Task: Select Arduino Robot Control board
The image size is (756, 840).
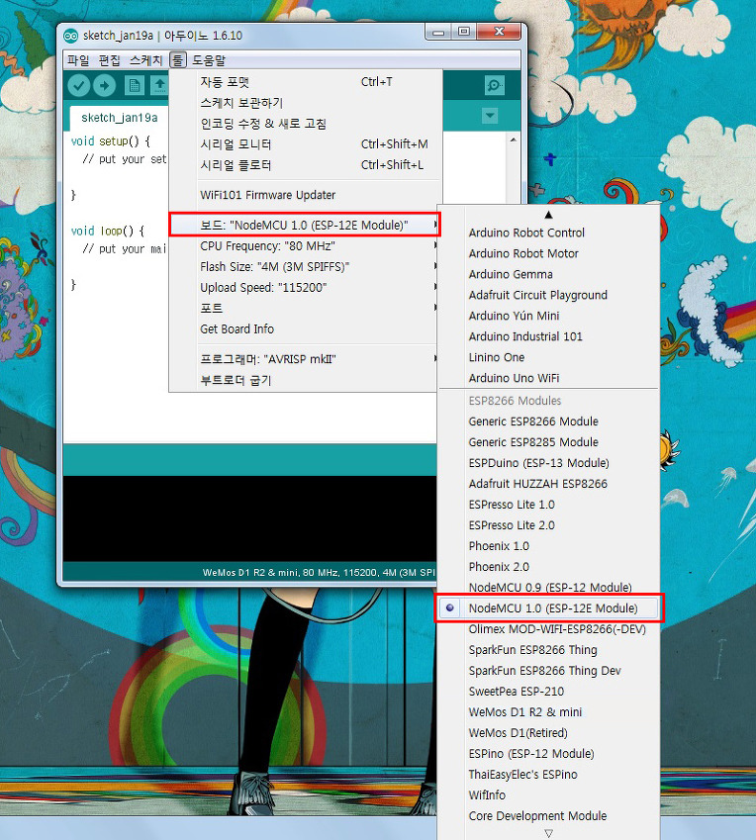Action: click(x=548, y=233)
